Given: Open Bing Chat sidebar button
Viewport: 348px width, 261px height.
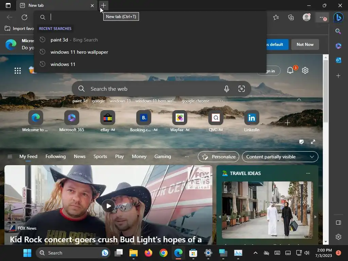Looking at the screenshot, I should tap(338, 17).
